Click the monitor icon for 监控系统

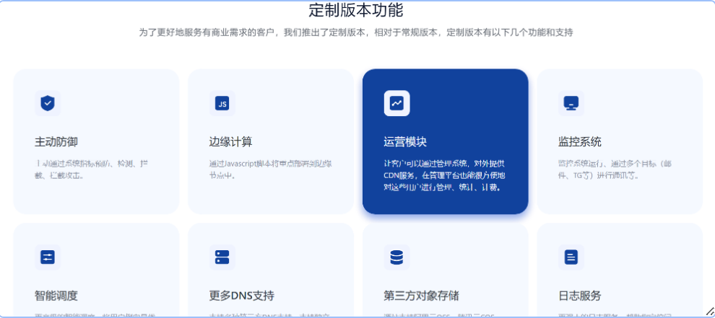(571, 103)
